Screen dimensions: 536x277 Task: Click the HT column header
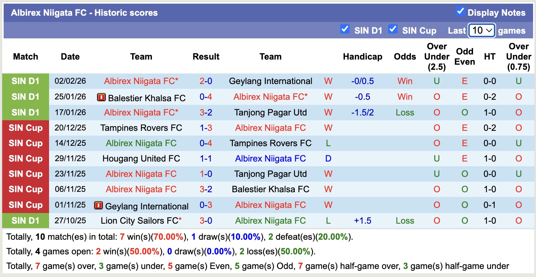coord(490,57)
